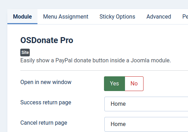Screen dimensions: 188x132
Task: Click the OSDonate Pro heading
Action: pos(47,40)
